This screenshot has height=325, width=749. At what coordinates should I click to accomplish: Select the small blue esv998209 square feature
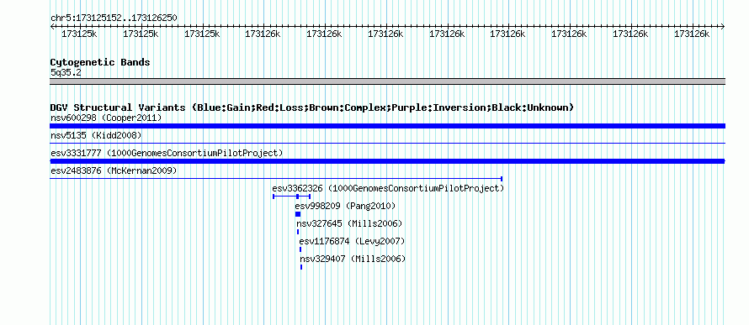[x=298, y=214]
